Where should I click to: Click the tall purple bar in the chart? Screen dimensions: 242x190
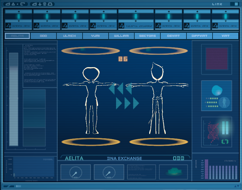click(206, 169)
